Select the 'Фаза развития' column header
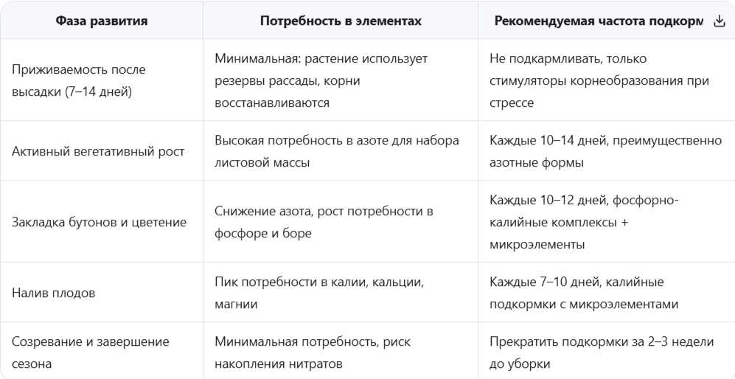Screen dimensions: 735x379 coord(101,21)
